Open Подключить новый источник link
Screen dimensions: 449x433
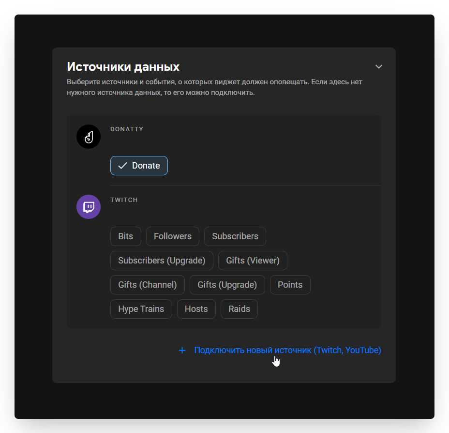(x=287, y=350)
